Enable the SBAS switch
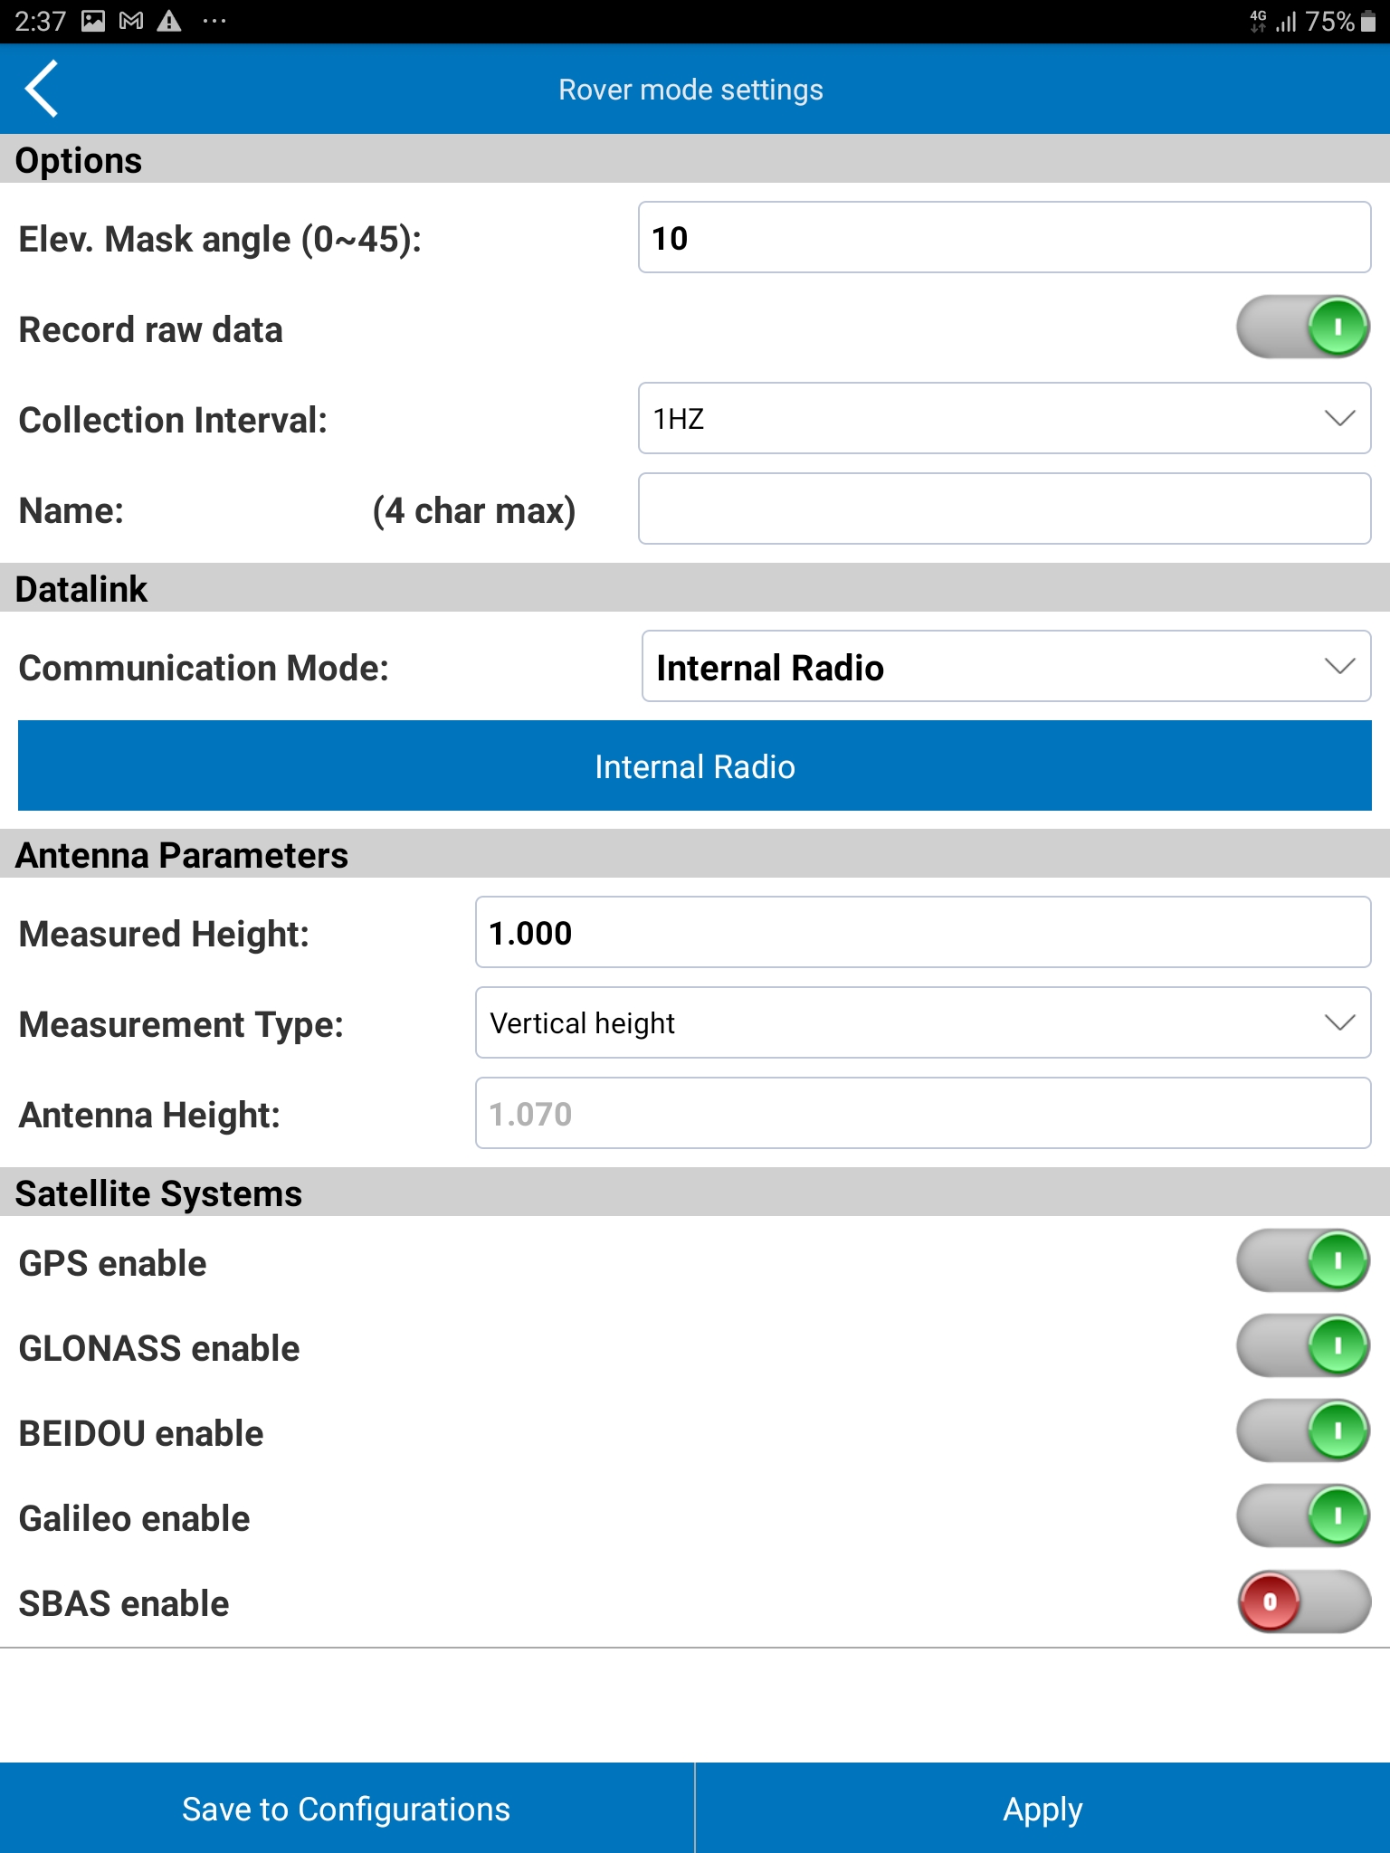 point(1302,1601)
